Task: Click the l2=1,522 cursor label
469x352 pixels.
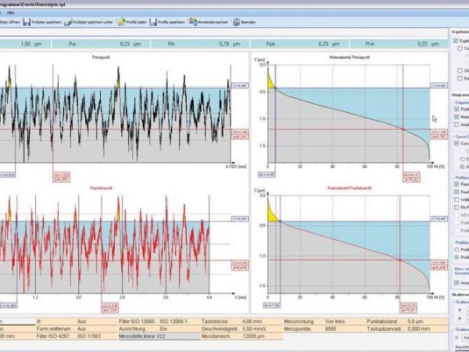Action: [62, 174]
